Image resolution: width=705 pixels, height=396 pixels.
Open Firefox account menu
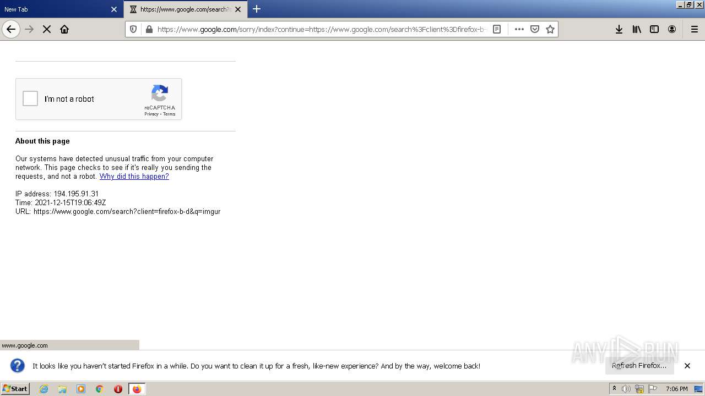coord(672,29)
